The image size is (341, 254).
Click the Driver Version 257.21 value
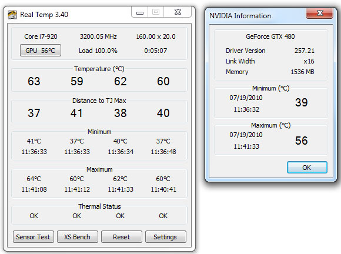pyautogui.click(x=304, y=51)
